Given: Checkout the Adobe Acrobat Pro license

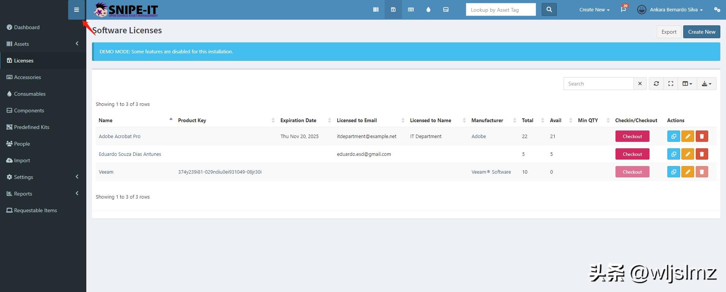Looking at the screenshot, I should pyautogui.click(x=632, y=136).
